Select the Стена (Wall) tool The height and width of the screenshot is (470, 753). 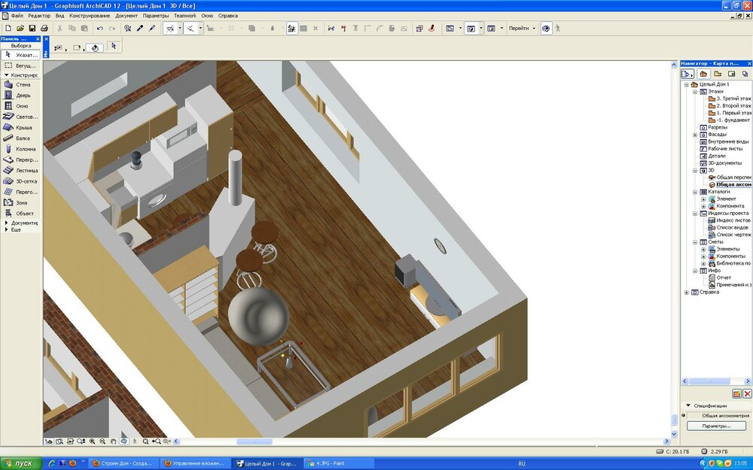pyautogui.click(x=21, y=85)
